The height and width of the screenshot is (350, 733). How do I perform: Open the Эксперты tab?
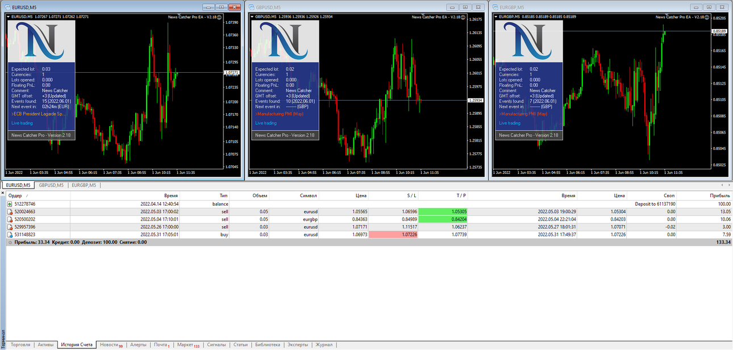[x=298, y=344]
